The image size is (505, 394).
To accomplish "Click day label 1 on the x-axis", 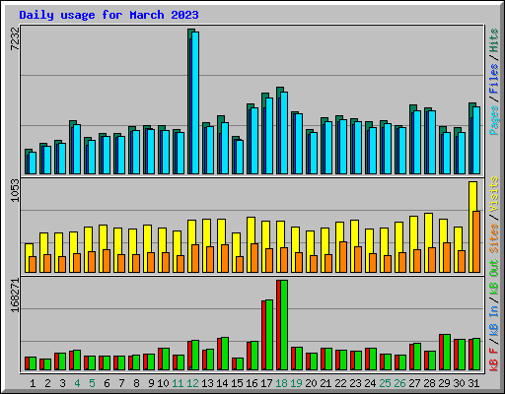I will (x=33, y=383).
